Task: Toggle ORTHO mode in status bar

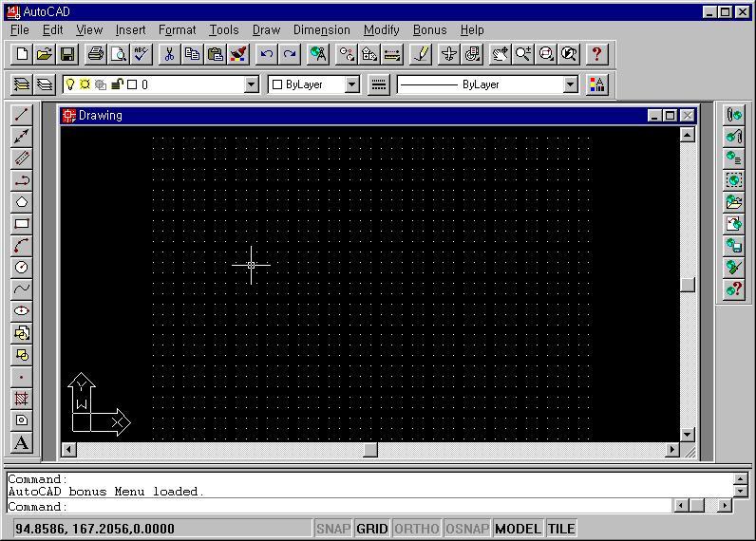Action: click(417, 529)
